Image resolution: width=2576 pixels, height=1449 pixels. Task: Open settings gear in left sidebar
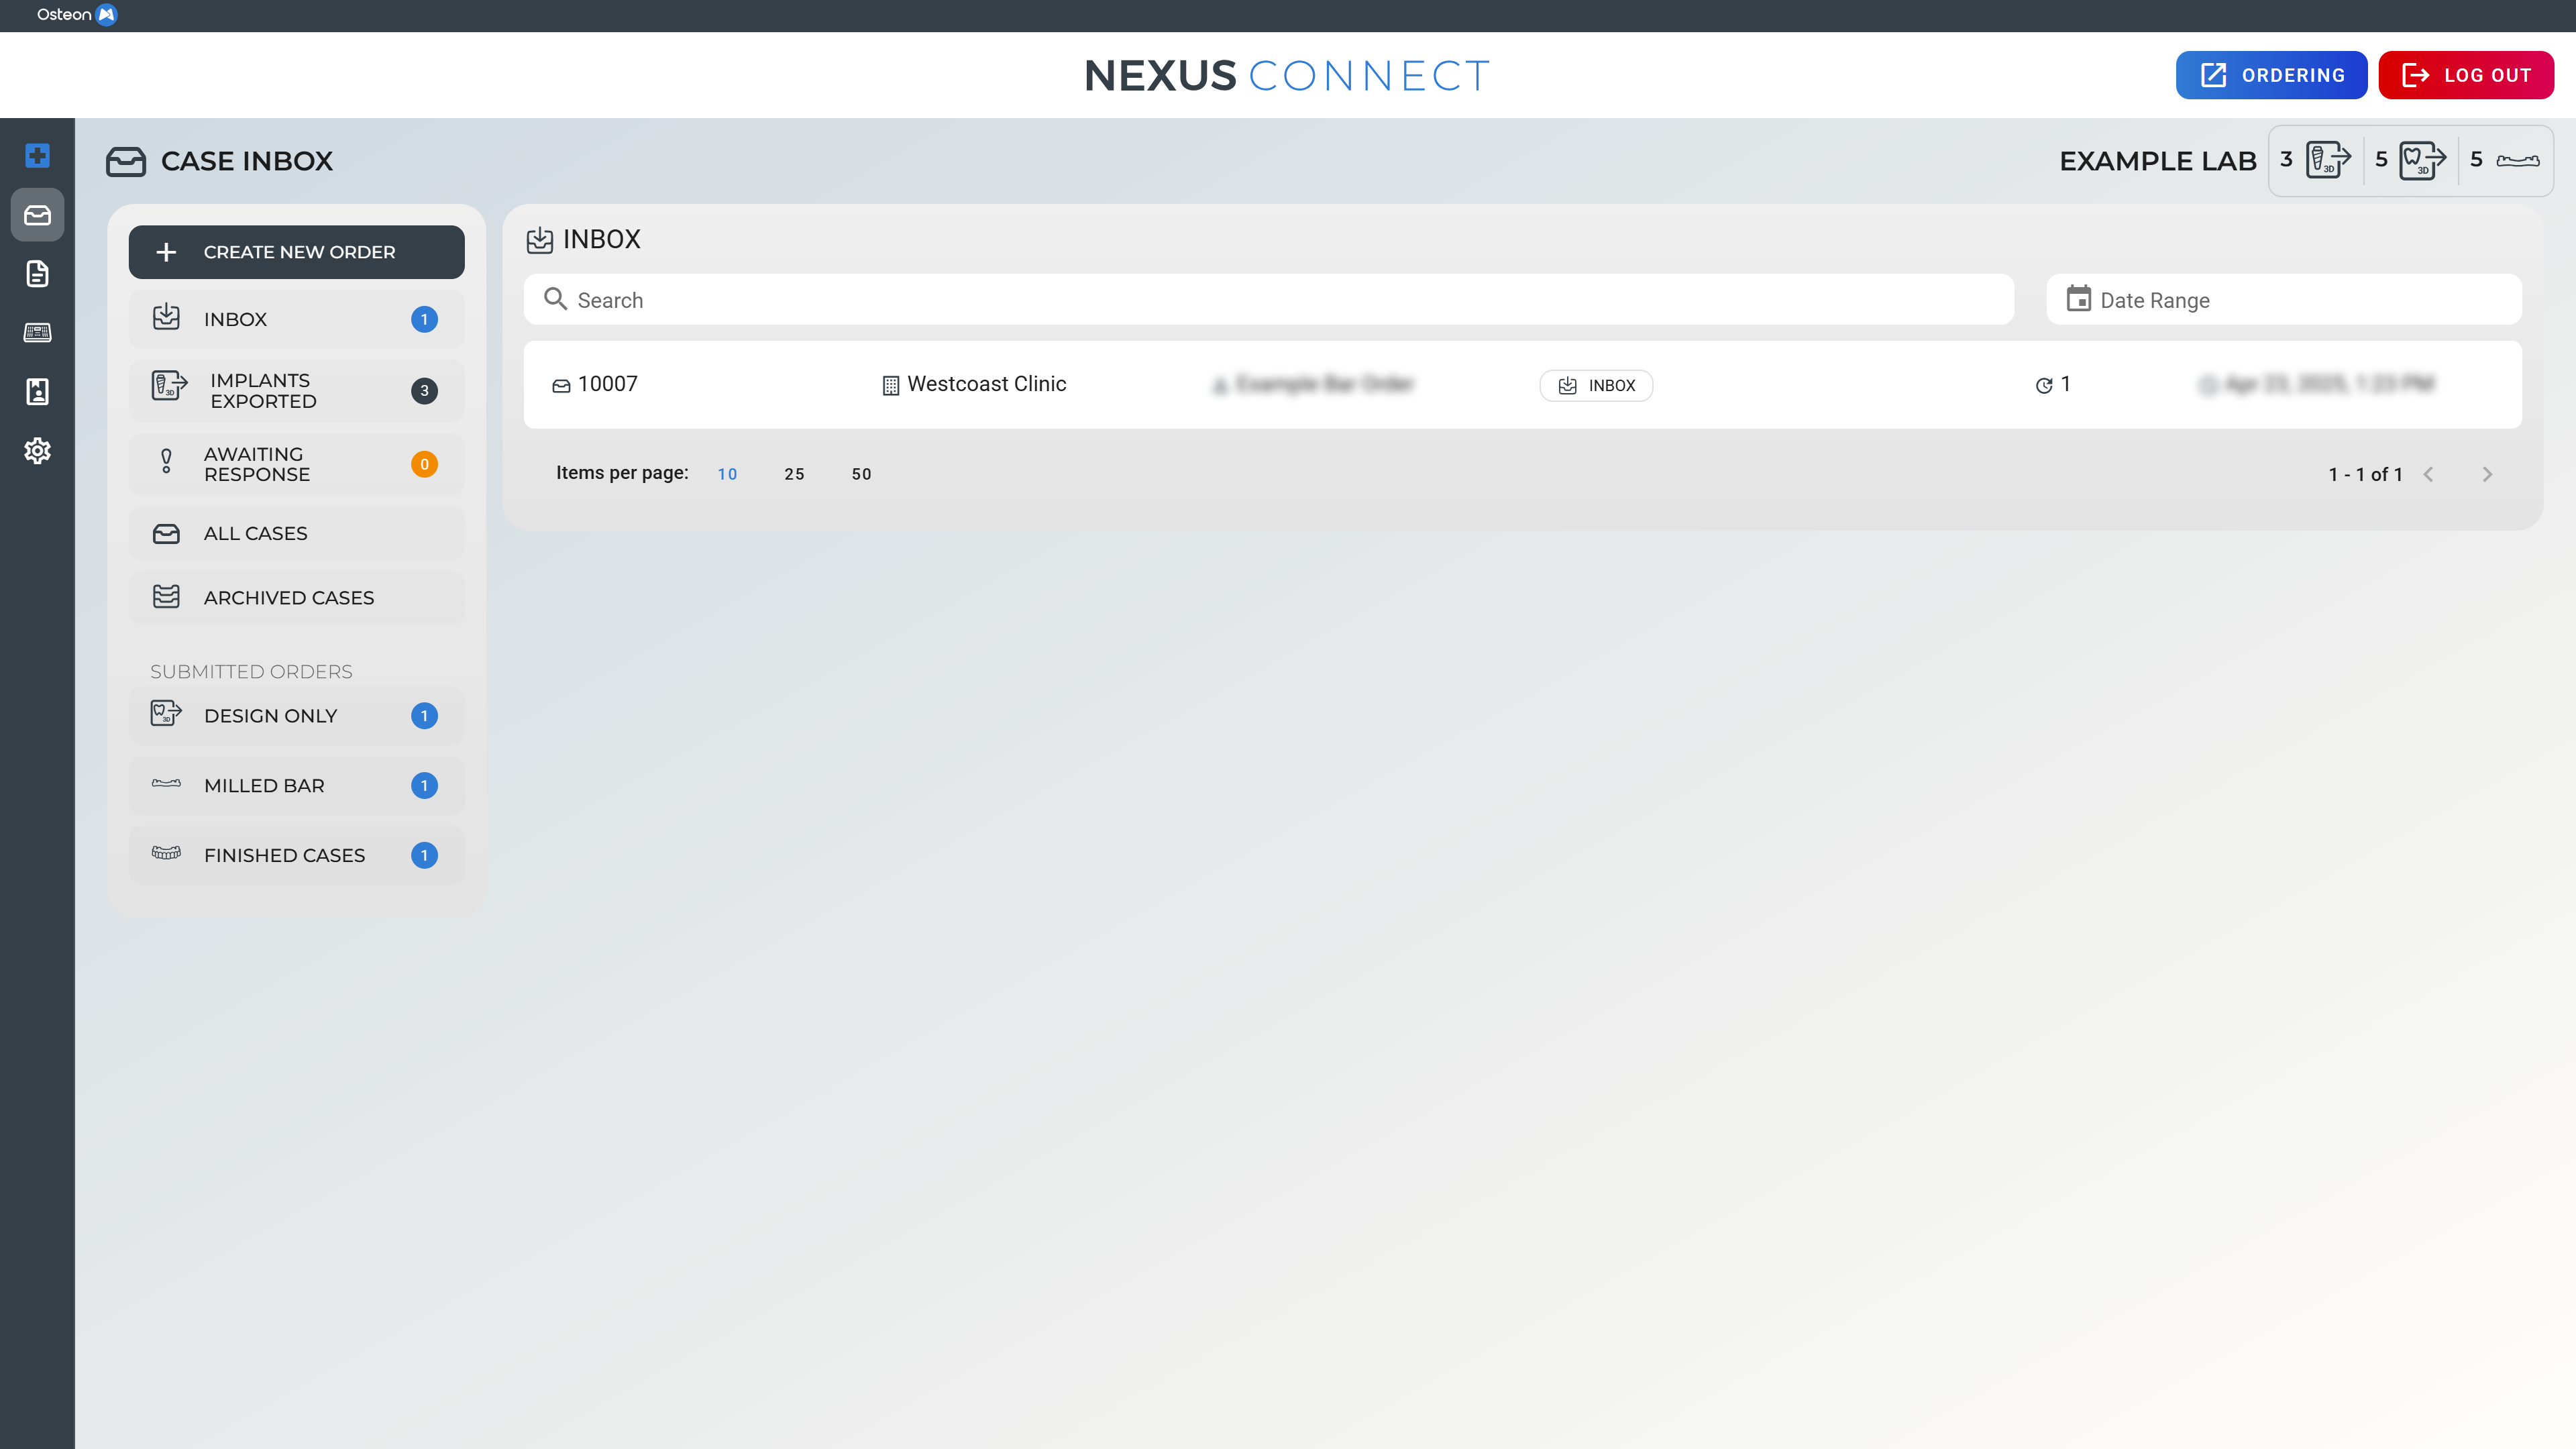point(37,451)
